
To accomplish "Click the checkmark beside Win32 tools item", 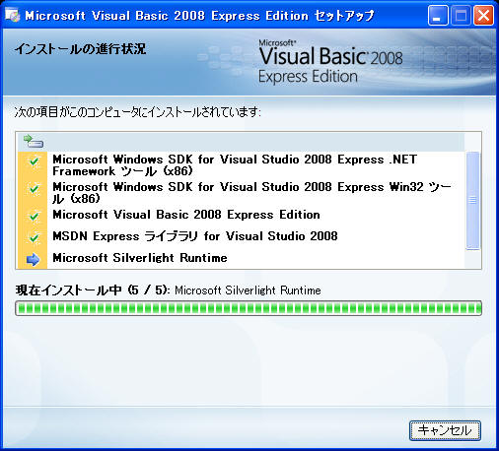I will [34, 189].
